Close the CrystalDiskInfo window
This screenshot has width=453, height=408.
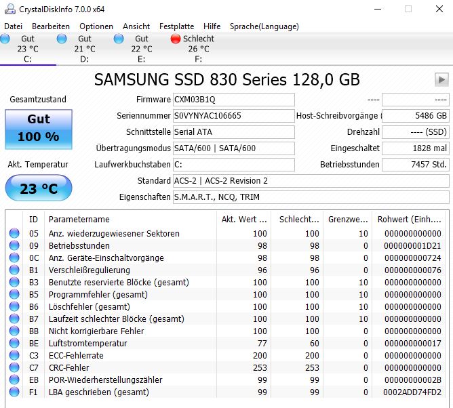click(x=439, y=9)
